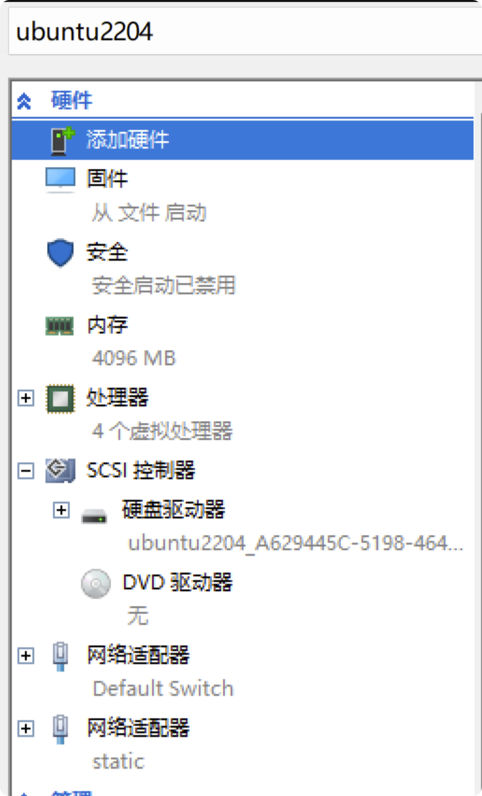Click the static network adapter icon
Viewport: 482px width, 796px height.
tap(60, 729)
